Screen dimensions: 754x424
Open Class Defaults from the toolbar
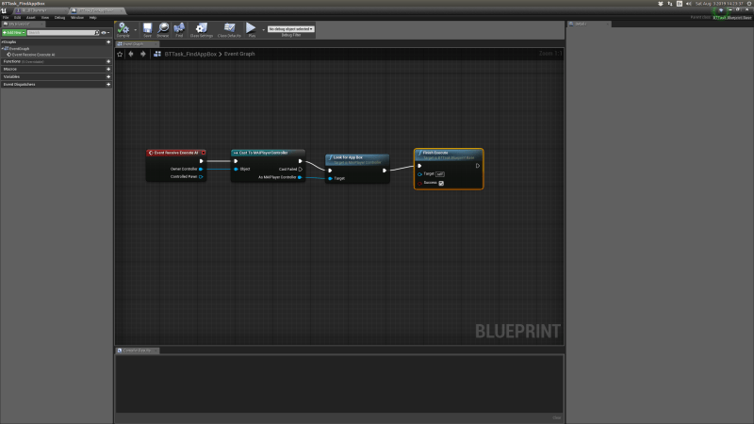[x=229, y=29]
